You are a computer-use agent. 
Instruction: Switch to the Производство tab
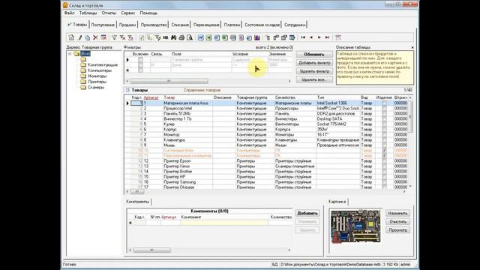point(154,25)
